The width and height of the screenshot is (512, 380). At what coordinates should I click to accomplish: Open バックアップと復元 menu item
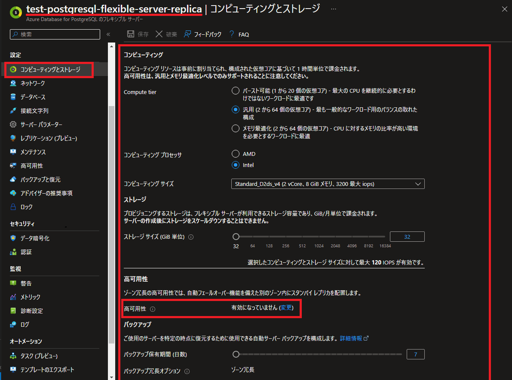40,179
